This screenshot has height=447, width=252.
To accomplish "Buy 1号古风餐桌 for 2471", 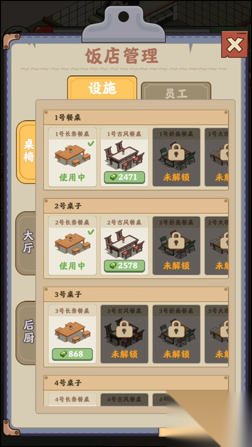I will 124,177.
